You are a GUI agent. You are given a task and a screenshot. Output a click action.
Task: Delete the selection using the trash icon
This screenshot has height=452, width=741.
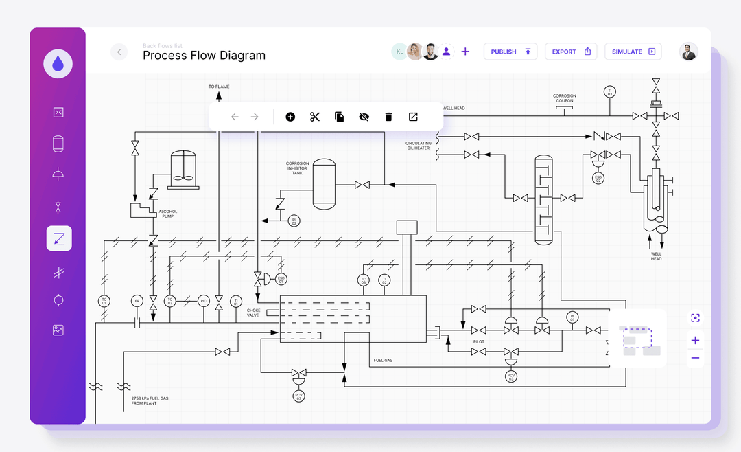point(388,117)
